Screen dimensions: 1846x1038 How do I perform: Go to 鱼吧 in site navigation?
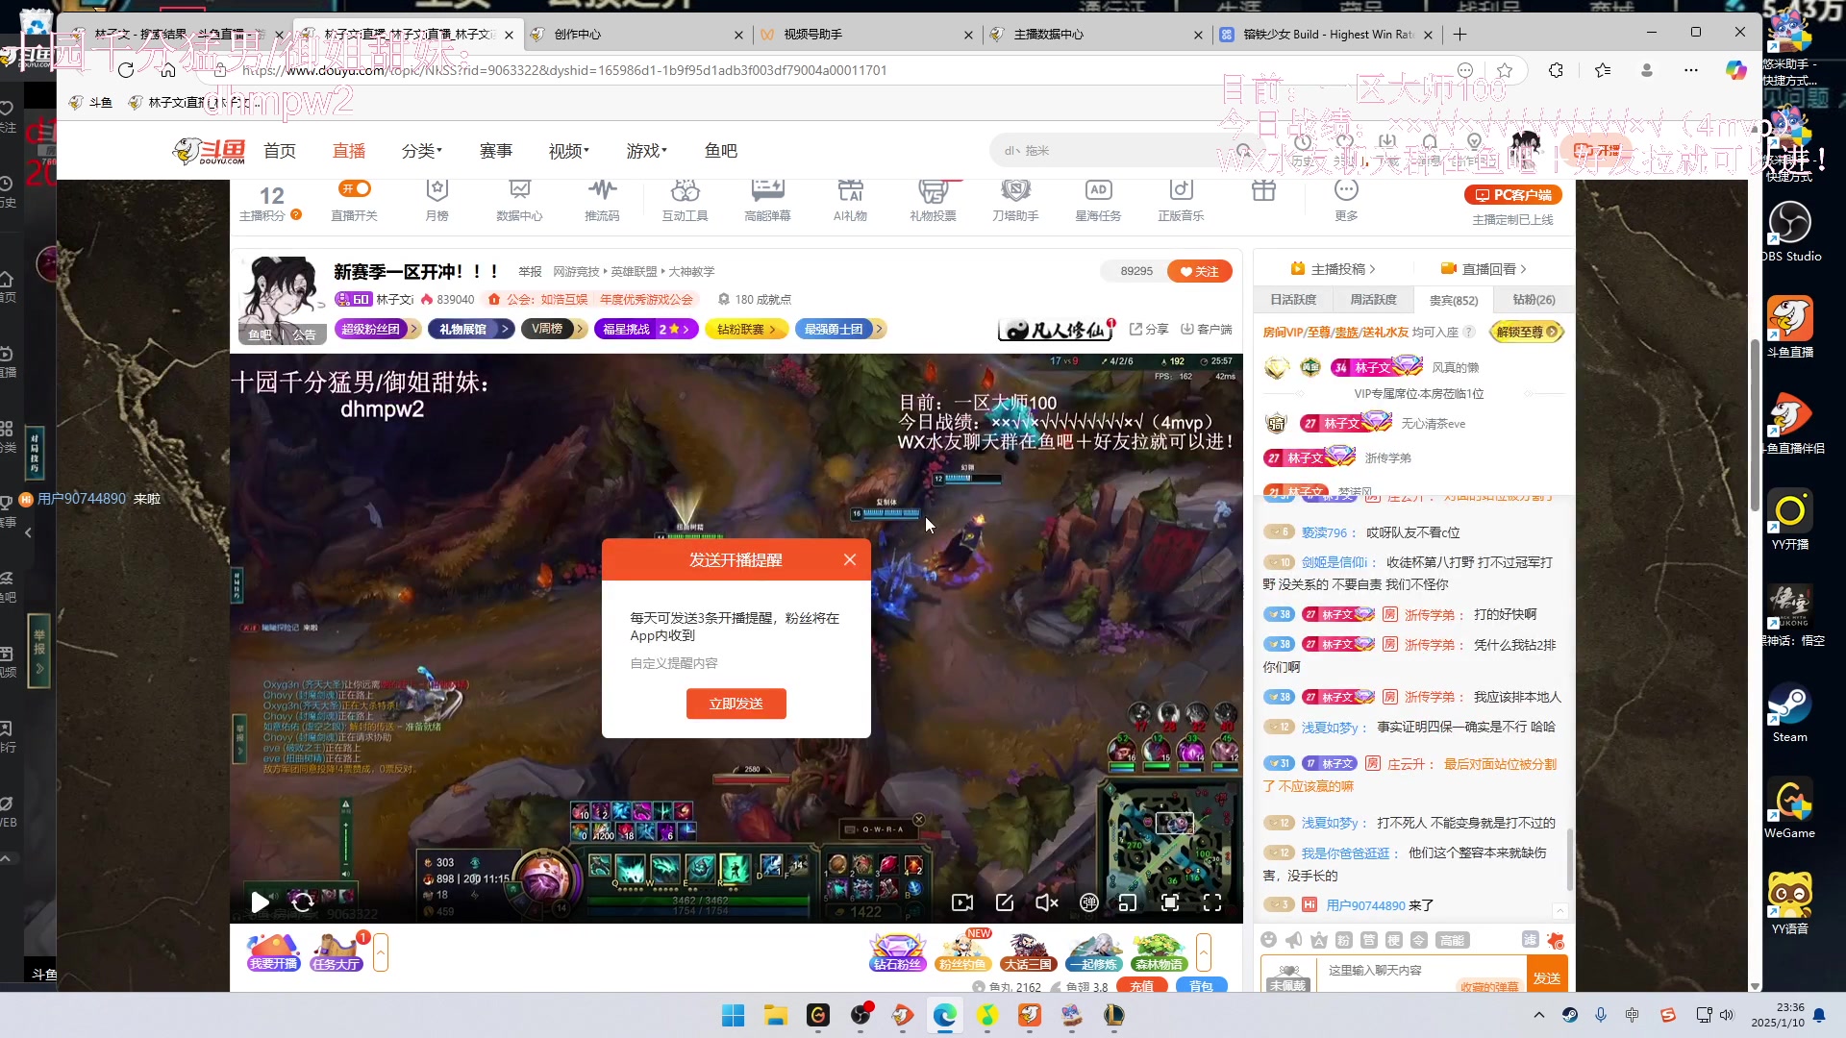720,151
